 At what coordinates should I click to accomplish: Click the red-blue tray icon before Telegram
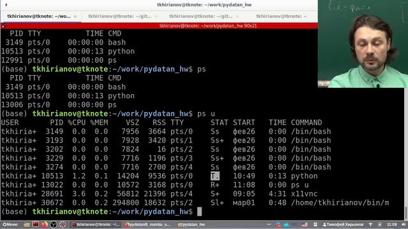coord(278,225)
